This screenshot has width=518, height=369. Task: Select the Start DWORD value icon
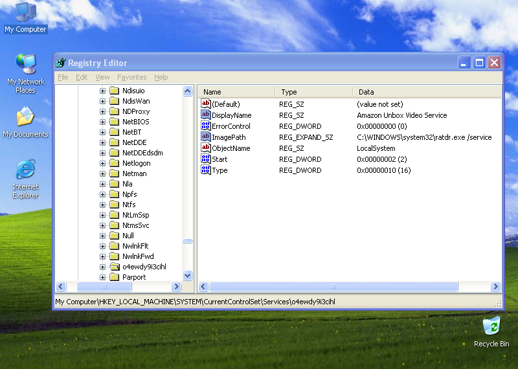coord(206,159)
